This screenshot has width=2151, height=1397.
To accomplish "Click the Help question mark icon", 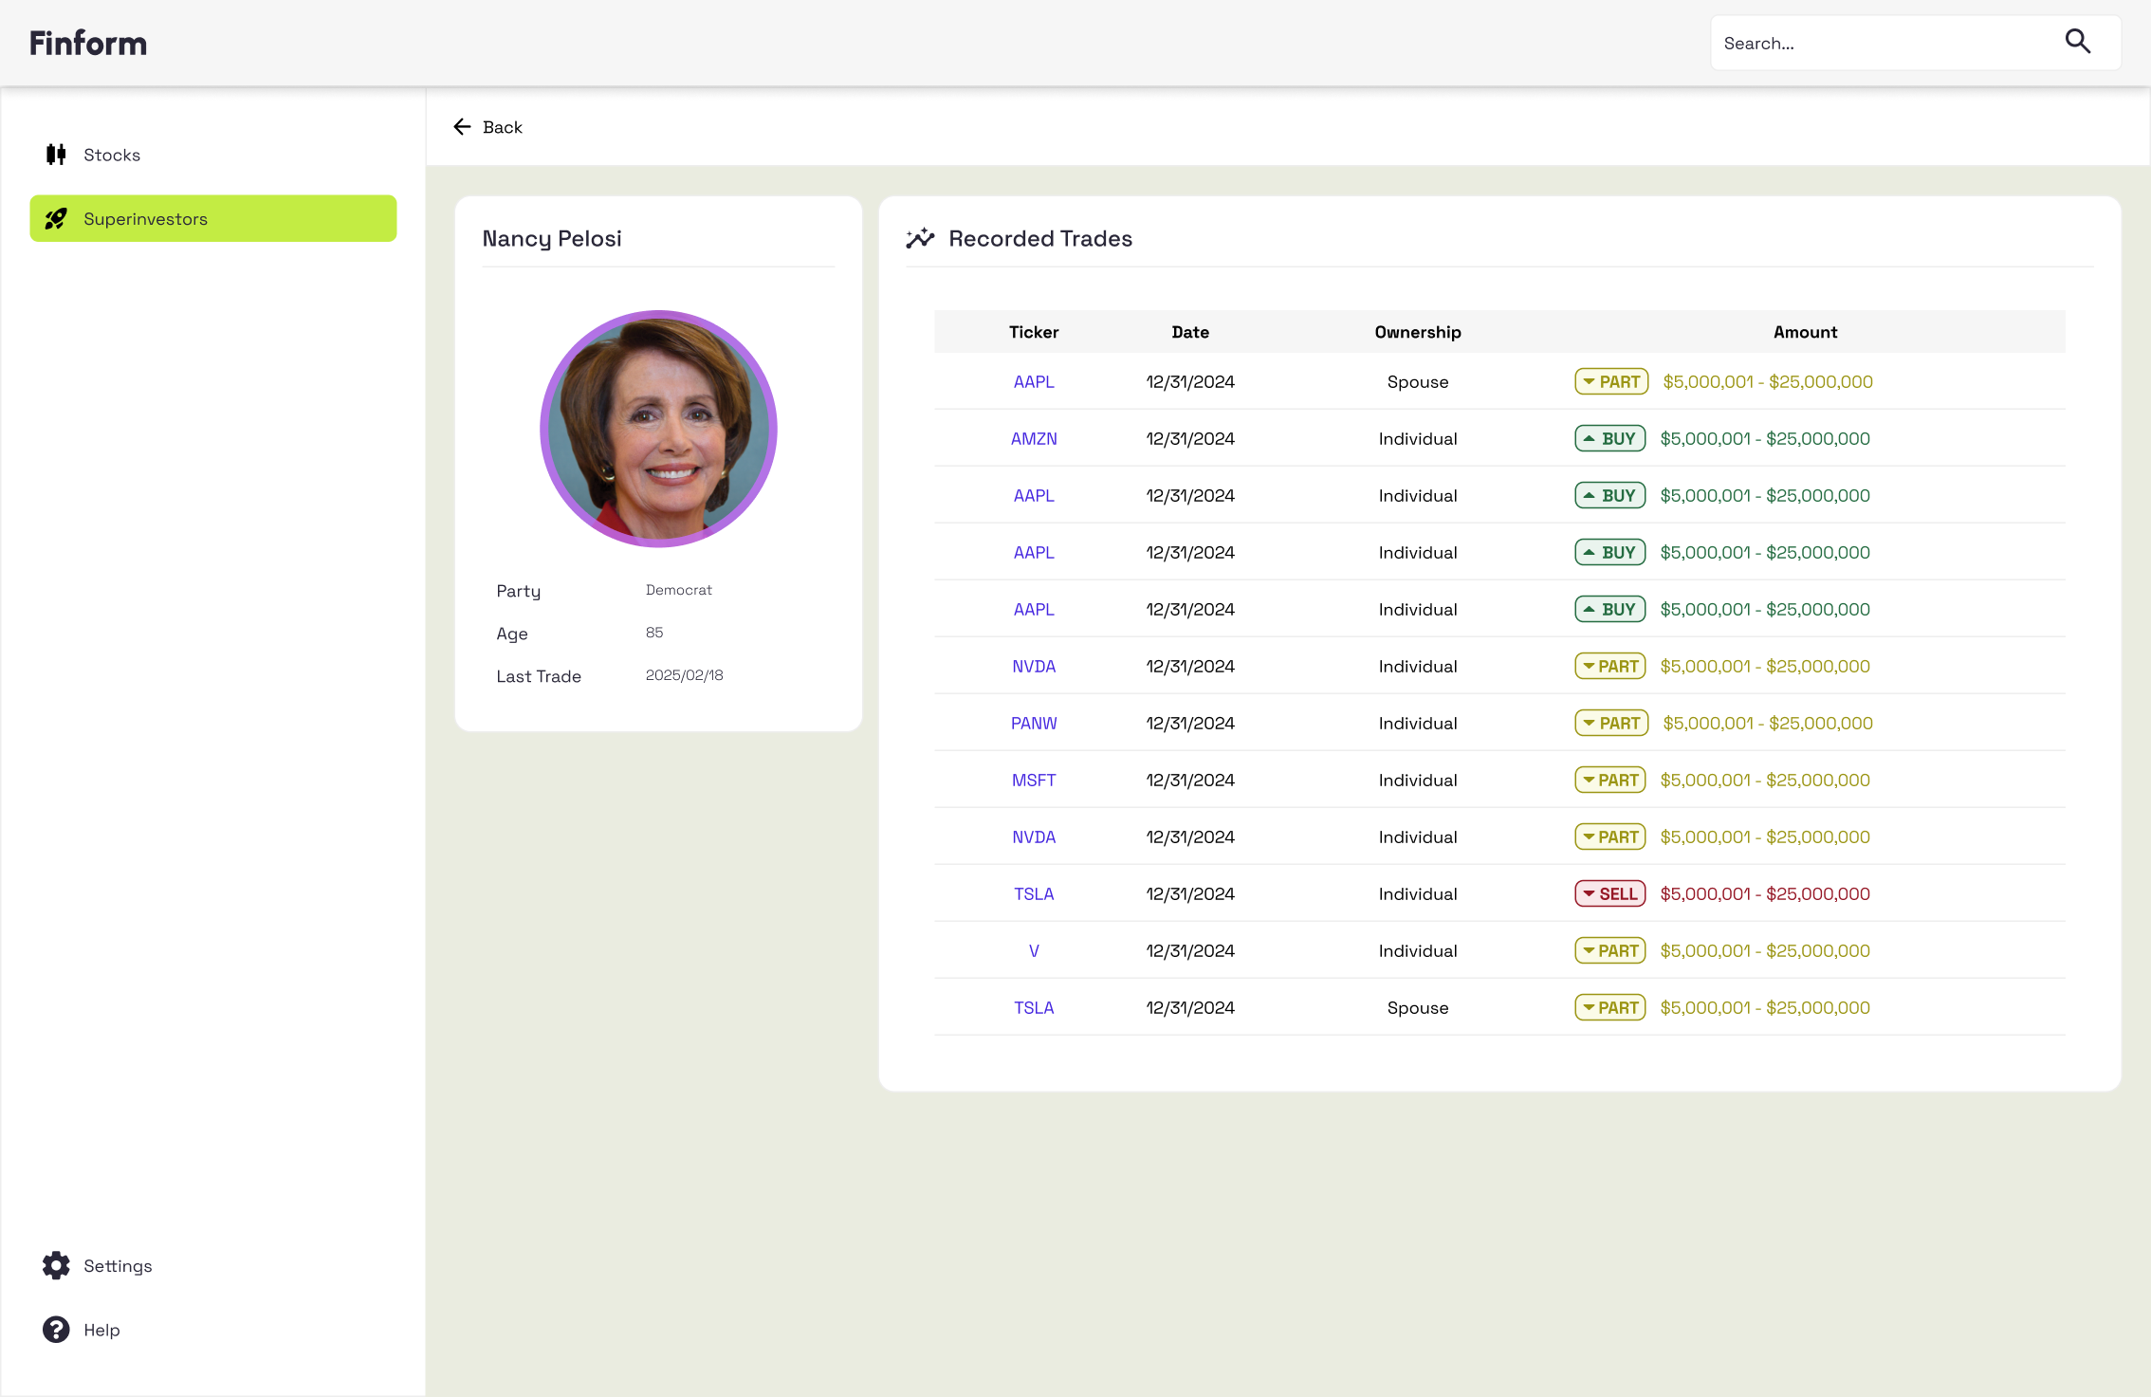I will pos(56,1330).
